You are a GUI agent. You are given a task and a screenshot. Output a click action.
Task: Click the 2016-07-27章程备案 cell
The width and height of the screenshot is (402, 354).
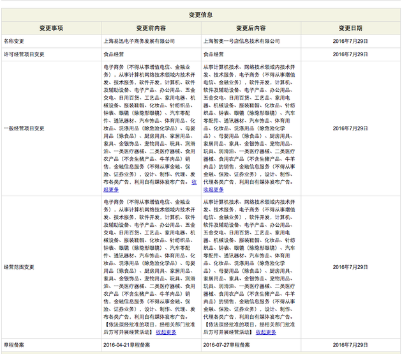pyautogui.click(x=227, y=345)
